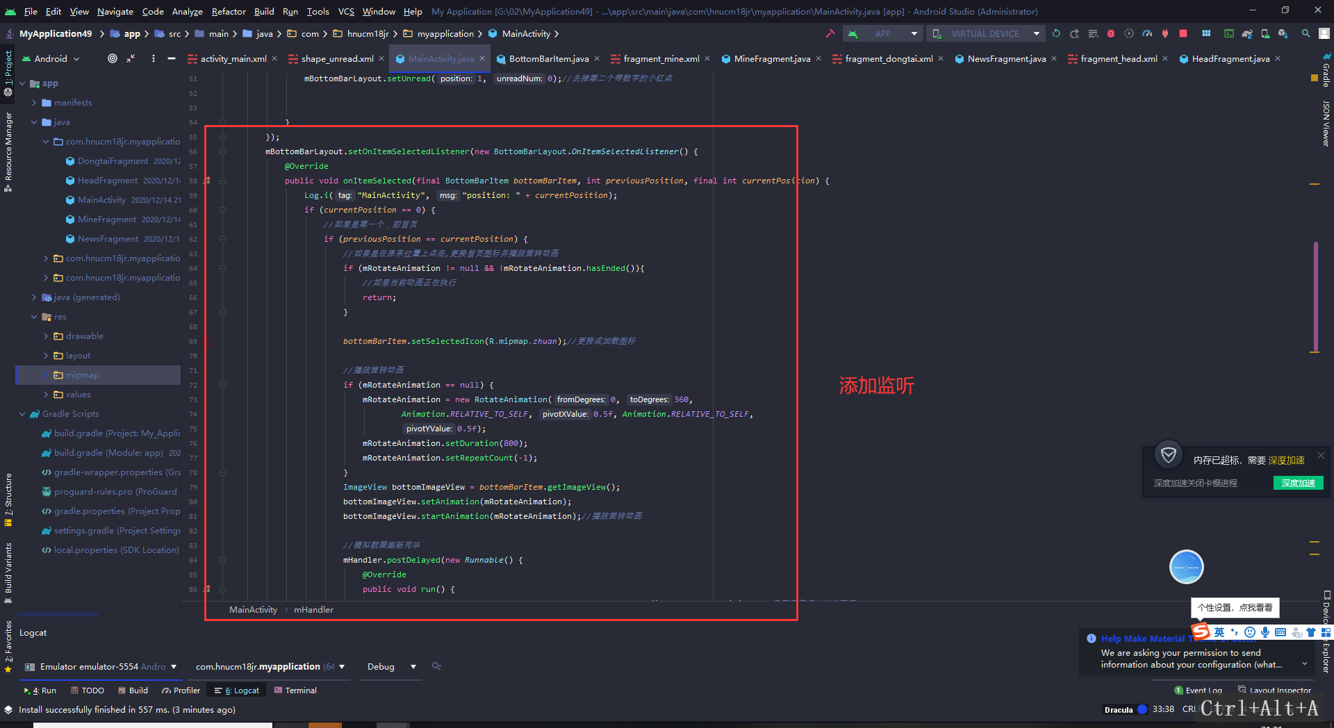This screenshot has height=728, width=1334.
Task: Close the tab activity_main.xml
Action: click(274, 58)
